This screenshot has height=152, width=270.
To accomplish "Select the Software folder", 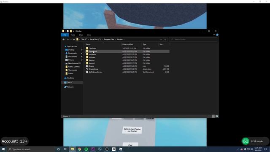I will tap(92, 57).
